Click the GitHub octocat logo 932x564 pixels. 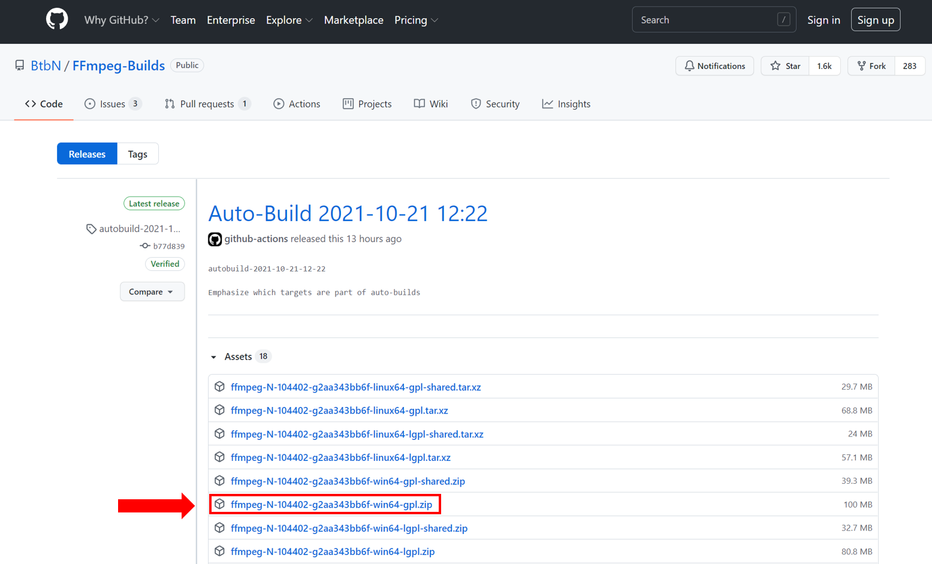click(57, 20)
